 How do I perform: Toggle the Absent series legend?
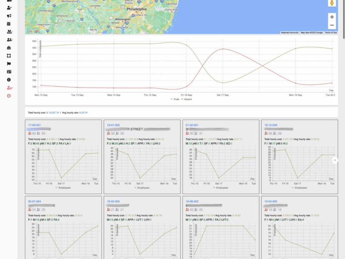coord(186,99)
